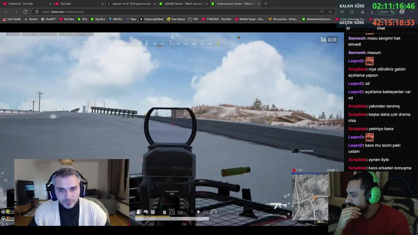
Task: Open Read aloud in address bar
Action: 322,12
